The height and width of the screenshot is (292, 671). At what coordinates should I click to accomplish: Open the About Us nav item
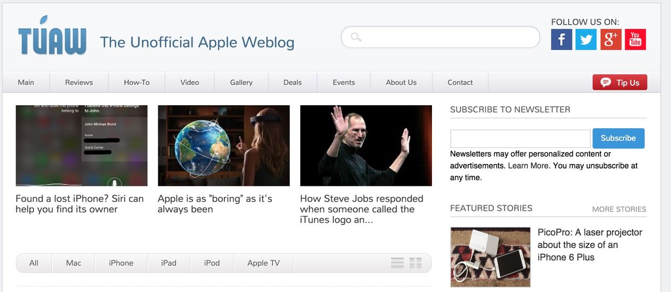pos(401,82)
